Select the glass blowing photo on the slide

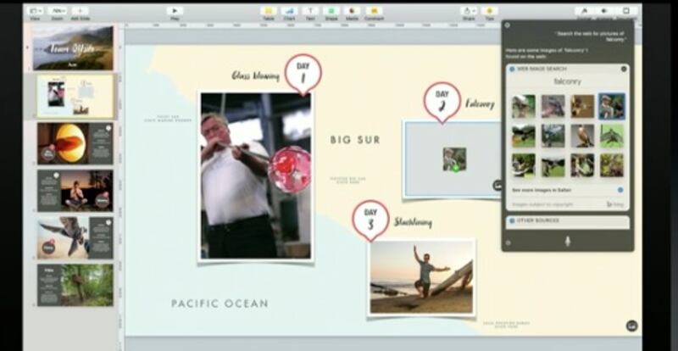pos(255,175)
